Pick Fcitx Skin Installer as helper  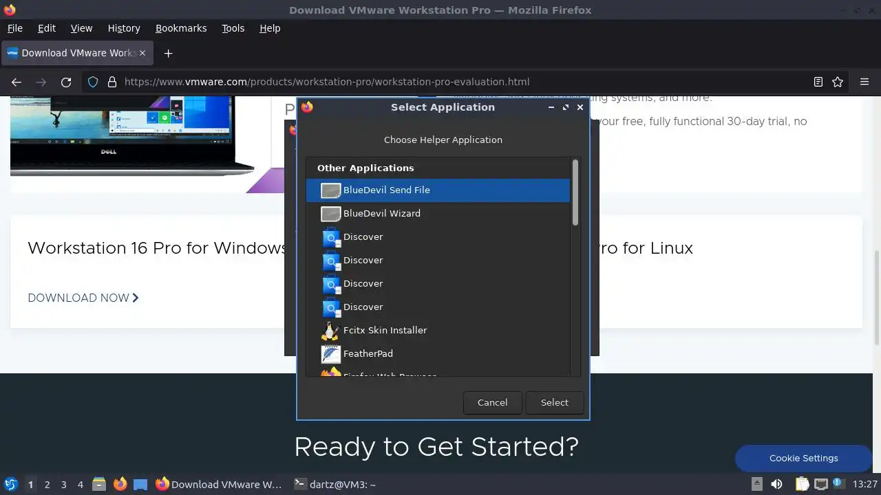[438, 331]
